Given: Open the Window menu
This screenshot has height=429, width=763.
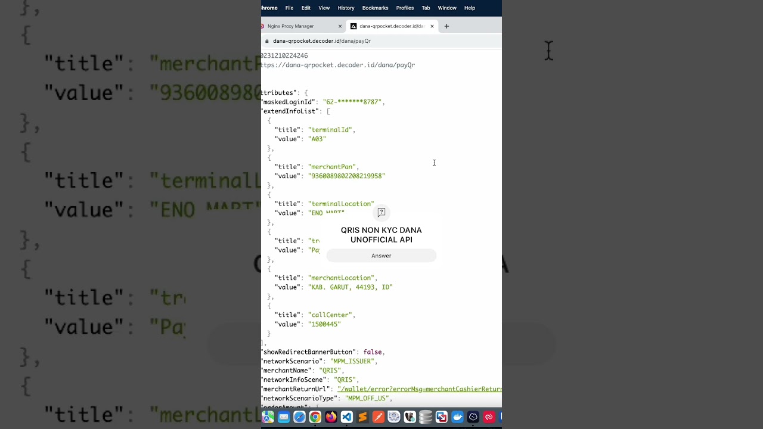Looking at the screenshot, I should coord(447,8).
